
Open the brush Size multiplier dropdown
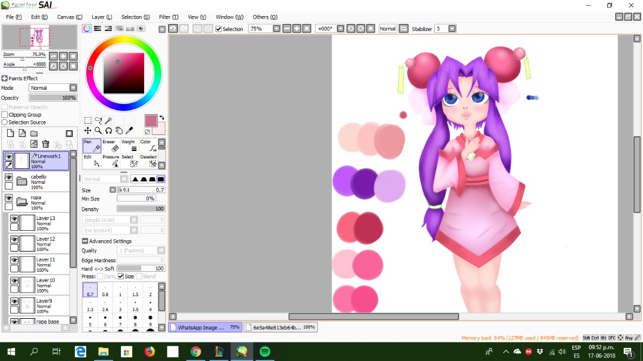tap(113, 190)
